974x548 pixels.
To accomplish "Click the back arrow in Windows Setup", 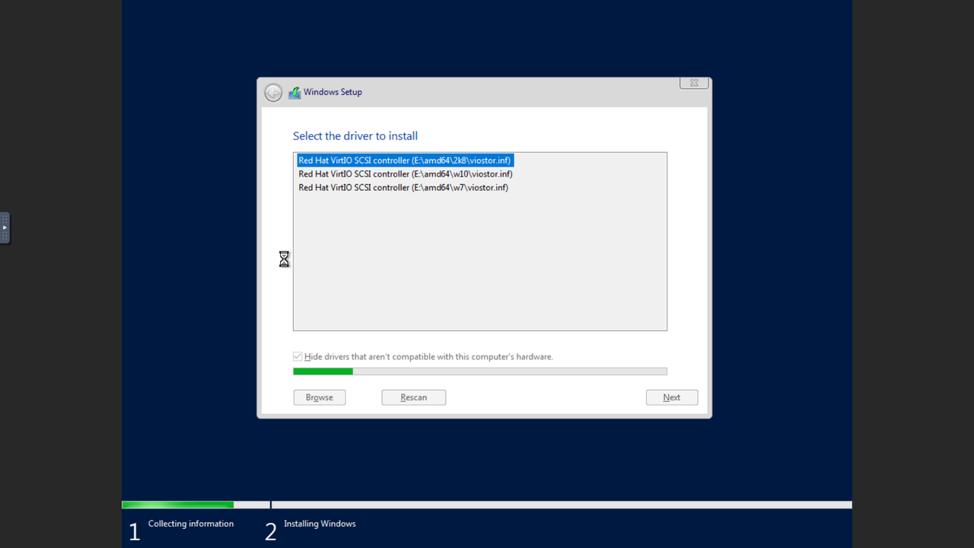I will pyautogui.click(x=273, y=93).
